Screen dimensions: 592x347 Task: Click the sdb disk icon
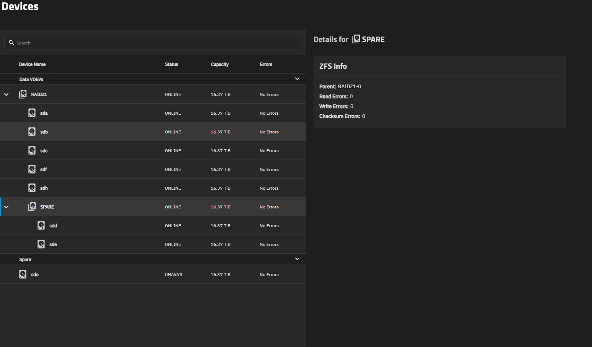point(32,132)
